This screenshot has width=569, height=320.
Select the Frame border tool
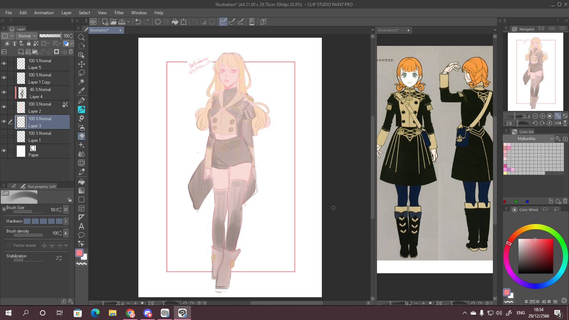tap(81, 208)
